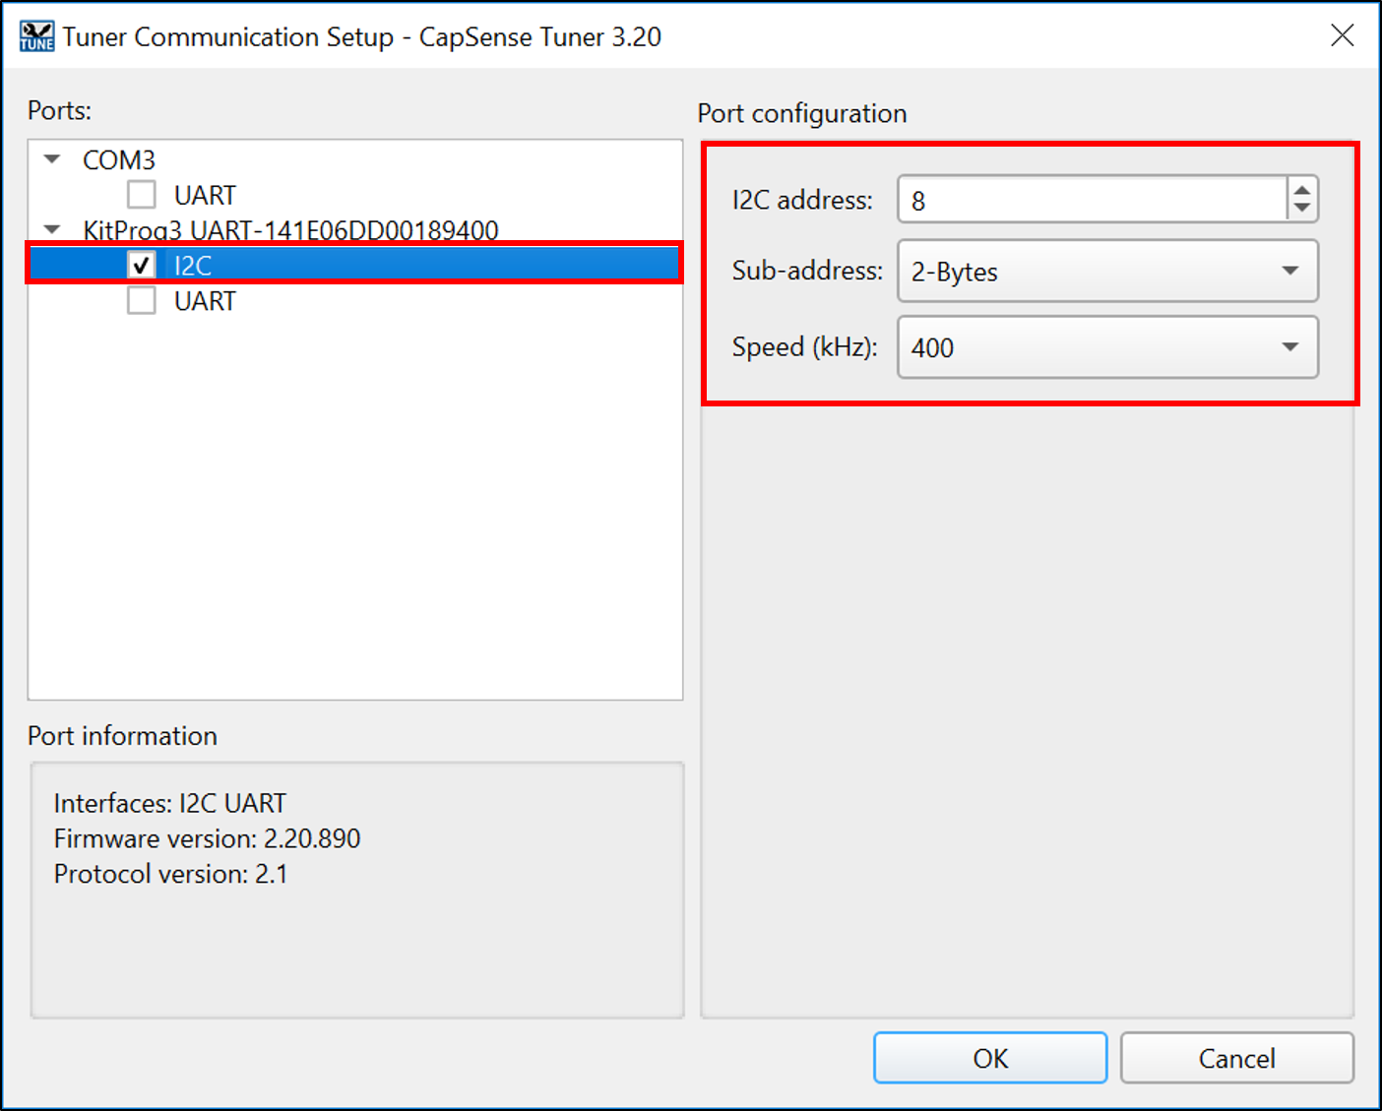Collapse the COM3 port node

[x=53, y=158]
